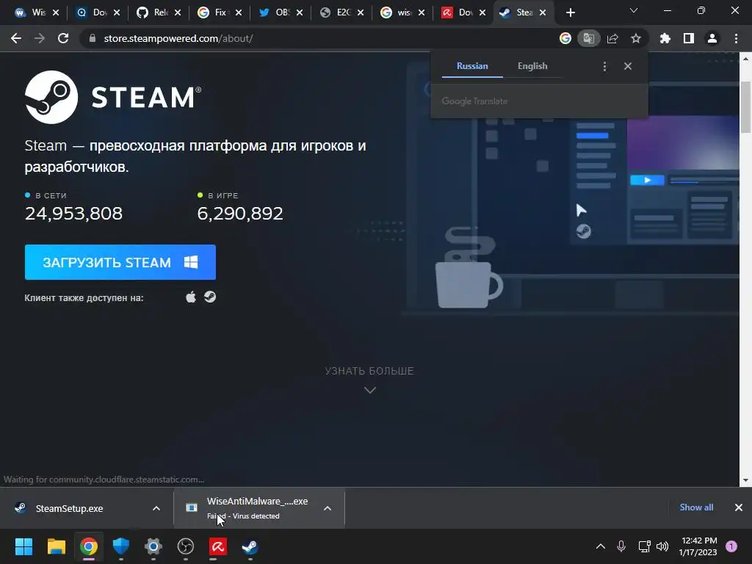Toggle the browser side panel icon
This screenshot has width=752, height=564.
(689, 38)
